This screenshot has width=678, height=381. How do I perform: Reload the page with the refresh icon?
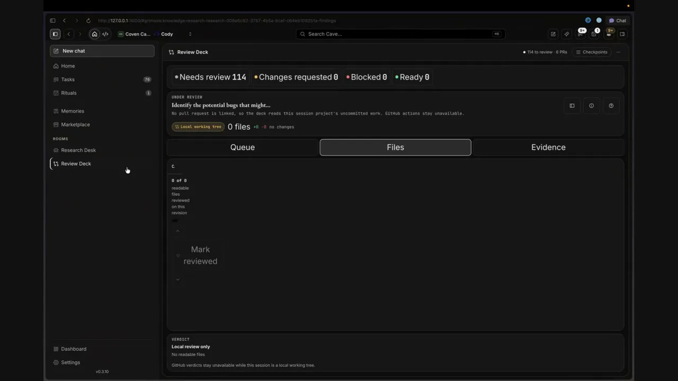(88, 21)
